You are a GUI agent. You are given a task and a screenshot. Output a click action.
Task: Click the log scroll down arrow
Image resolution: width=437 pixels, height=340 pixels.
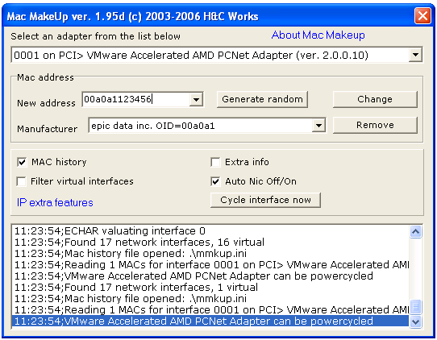coord(415,321)
